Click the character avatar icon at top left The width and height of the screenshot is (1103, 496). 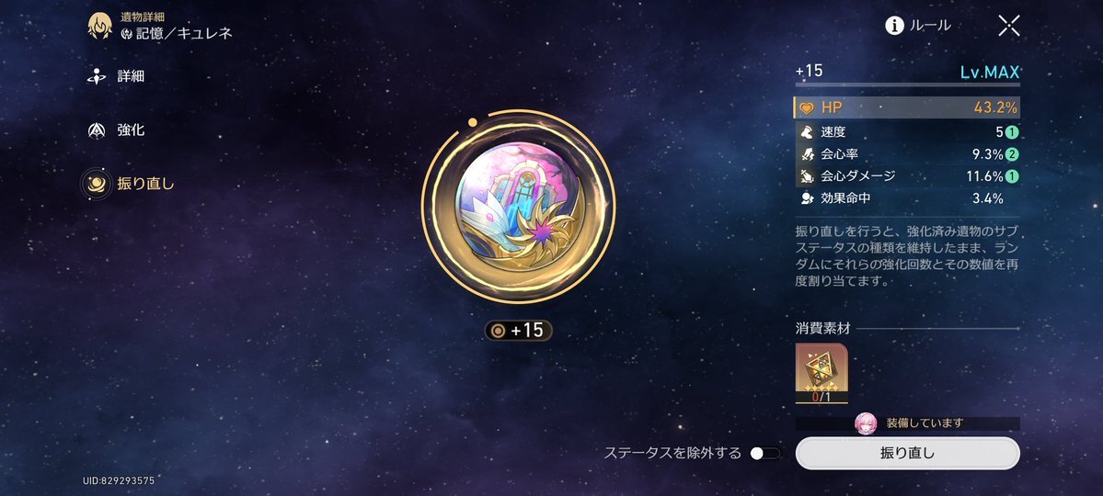(100, 26)
